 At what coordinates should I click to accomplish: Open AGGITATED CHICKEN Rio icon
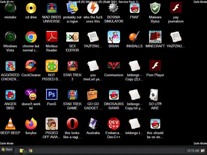click(10, 66)
